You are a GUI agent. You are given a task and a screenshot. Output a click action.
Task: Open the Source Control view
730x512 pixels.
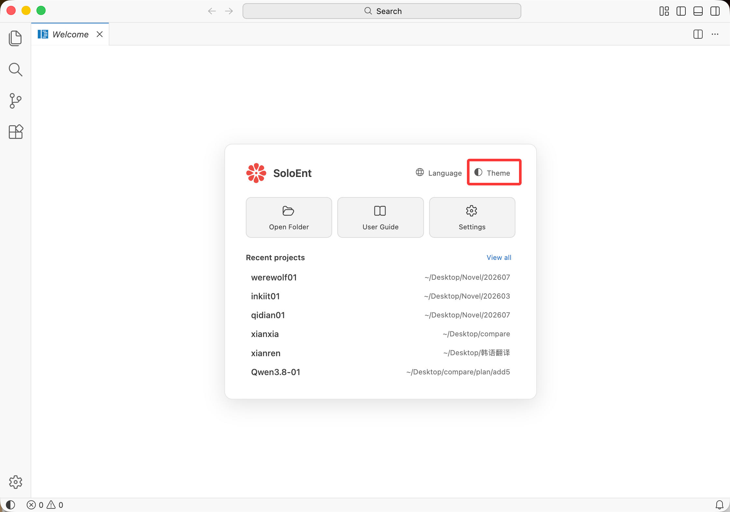pyautogui.click(x=15, y=101)
